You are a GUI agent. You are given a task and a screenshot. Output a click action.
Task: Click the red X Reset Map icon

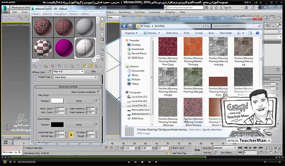coord(52,66)
